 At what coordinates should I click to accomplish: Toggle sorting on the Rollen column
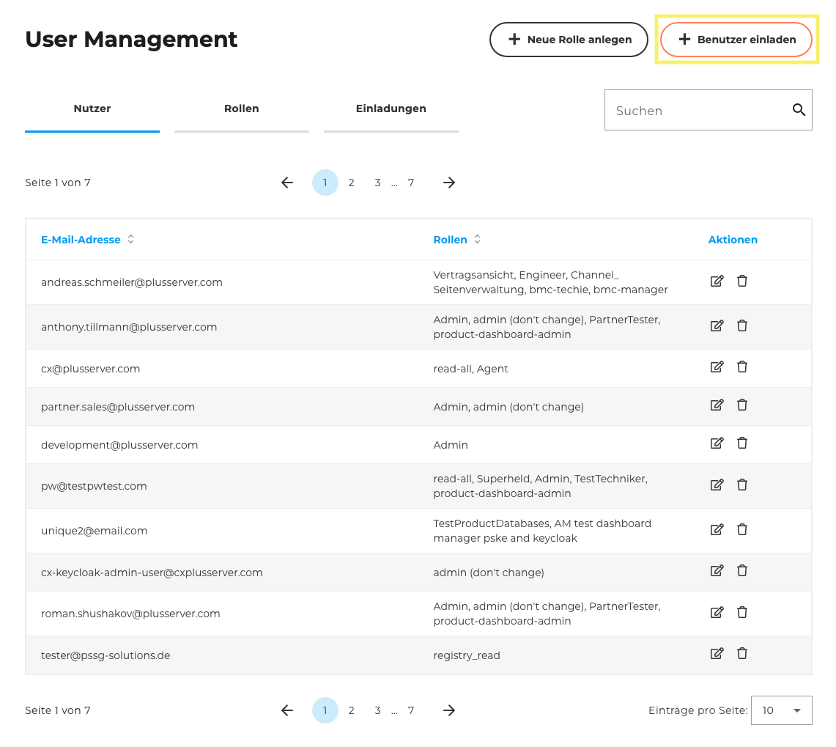click(x=476, y=239)
